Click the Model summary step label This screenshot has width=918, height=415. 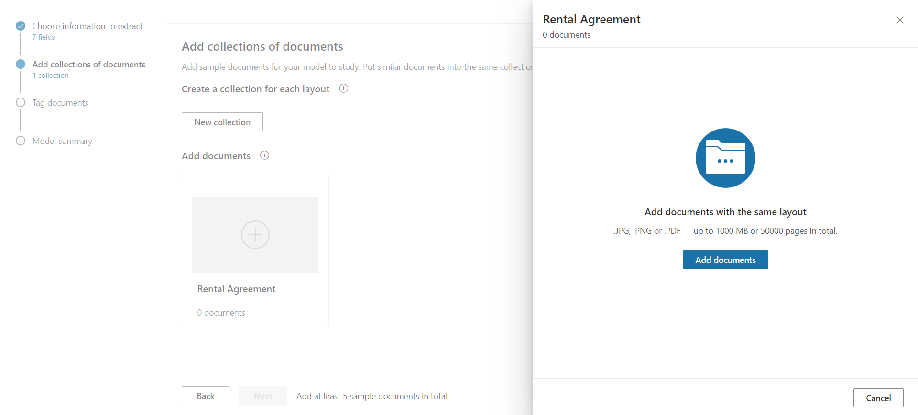coord(62,141)
